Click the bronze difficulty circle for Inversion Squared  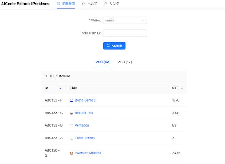[72, 153]
